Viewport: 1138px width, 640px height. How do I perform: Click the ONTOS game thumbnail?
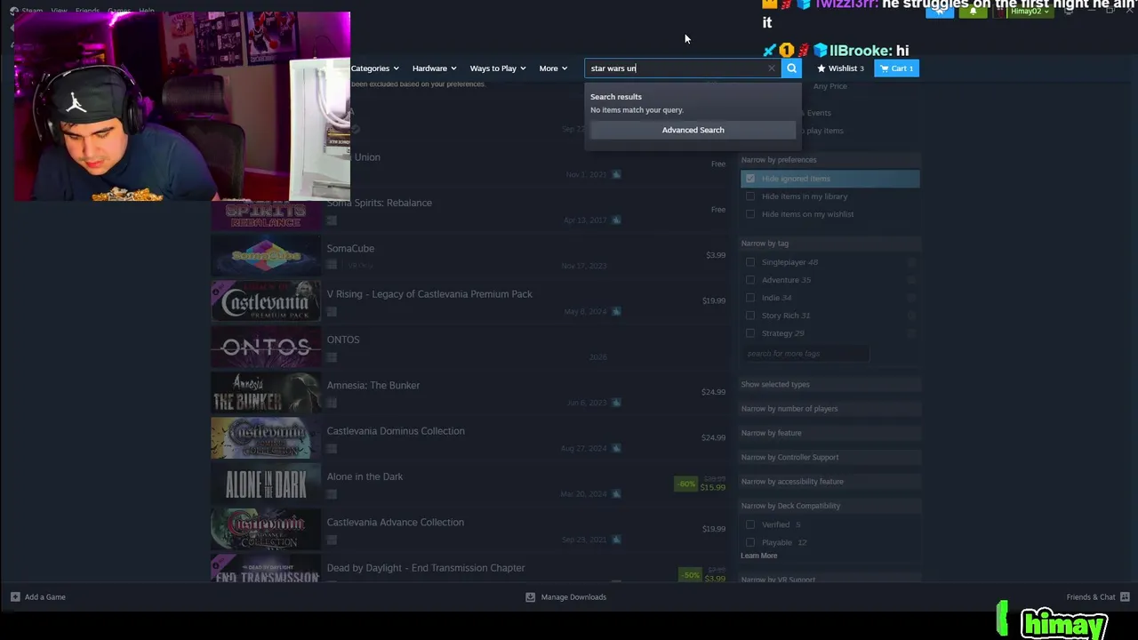(266, 348)
